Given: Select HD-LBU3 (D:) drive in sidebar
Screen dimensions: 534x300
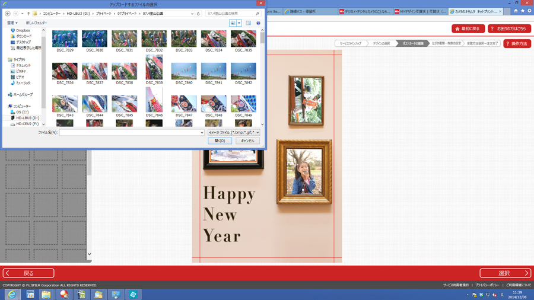Looking at the screenshot, I should [27, 118].
